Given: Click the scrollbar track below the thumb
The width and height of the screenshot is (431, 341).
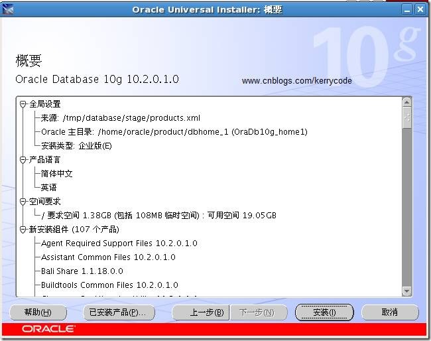Looking at the screenshot, I should click(x=407, y=206).
